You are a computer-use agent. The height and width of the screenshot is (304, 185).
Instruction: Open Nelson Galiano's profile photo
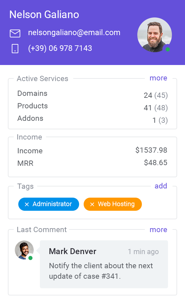[155, 35]
